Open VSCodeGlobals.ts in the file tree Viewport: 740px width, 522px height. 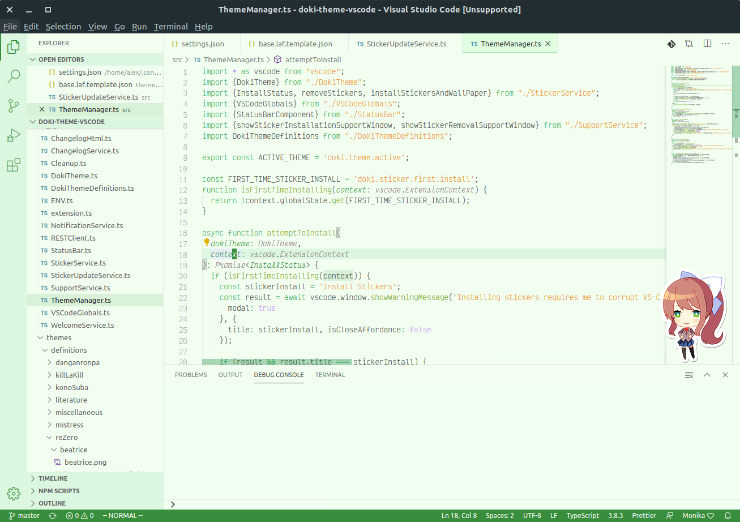point(95,313)
